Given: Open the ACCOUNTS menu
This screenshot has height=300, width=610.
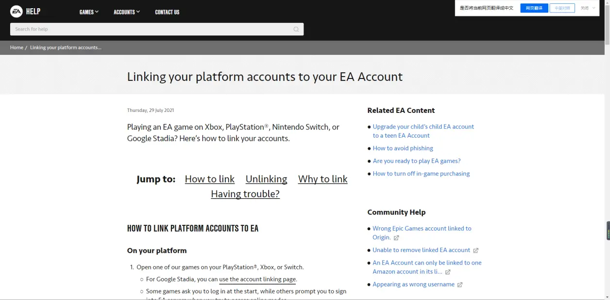Looking at the screenshot, I should 127,12.
